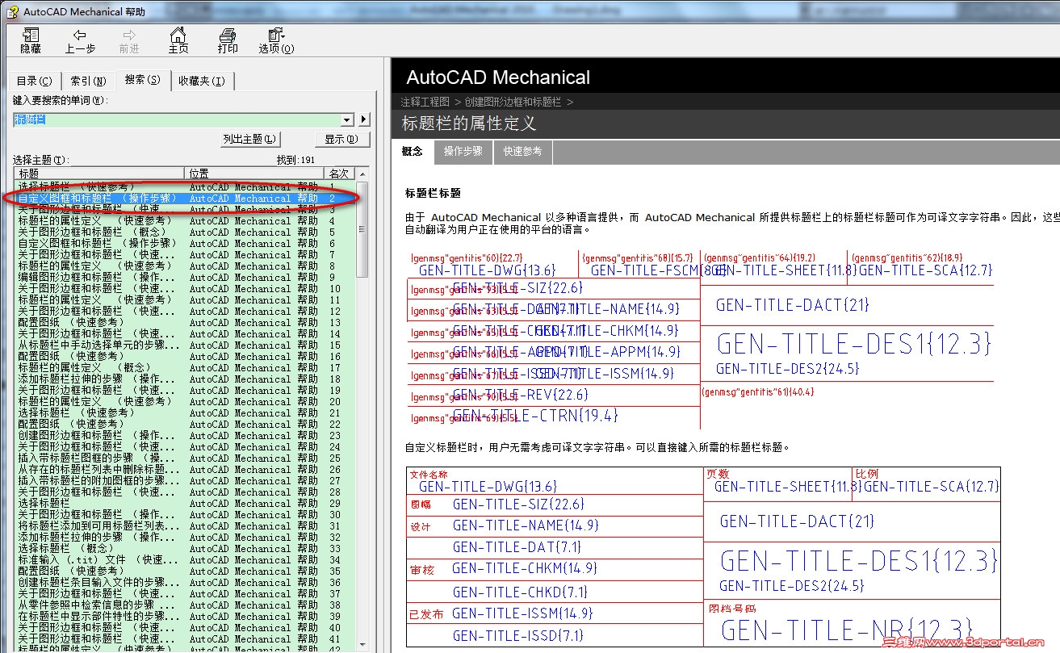This screenshot has height=653, width=1060.
Task: Click the 打印 (Print) toolbar icon
Action: [x=228, y=40]
